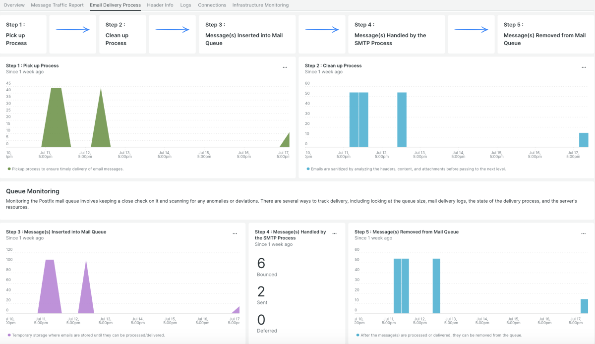
Task: Click the Deferred count of 0
Action: click(x=261, y=320)
